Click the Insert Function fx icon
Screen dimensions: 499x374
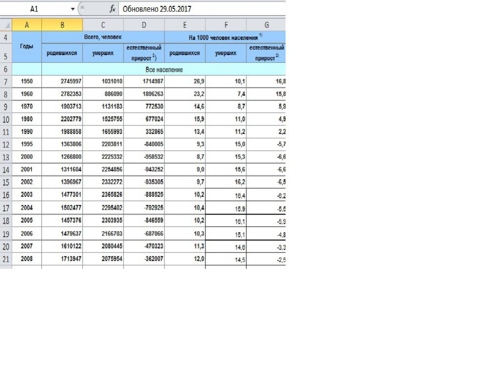tap(112, 9)
